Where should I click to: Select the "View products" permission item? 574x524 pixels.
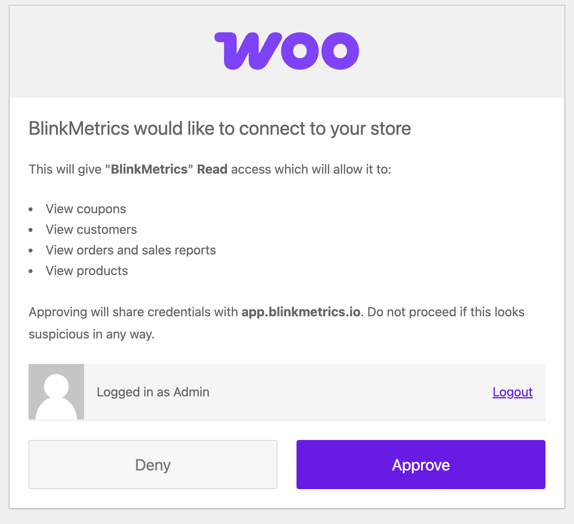pyautogui.click(x=87, y=271)
